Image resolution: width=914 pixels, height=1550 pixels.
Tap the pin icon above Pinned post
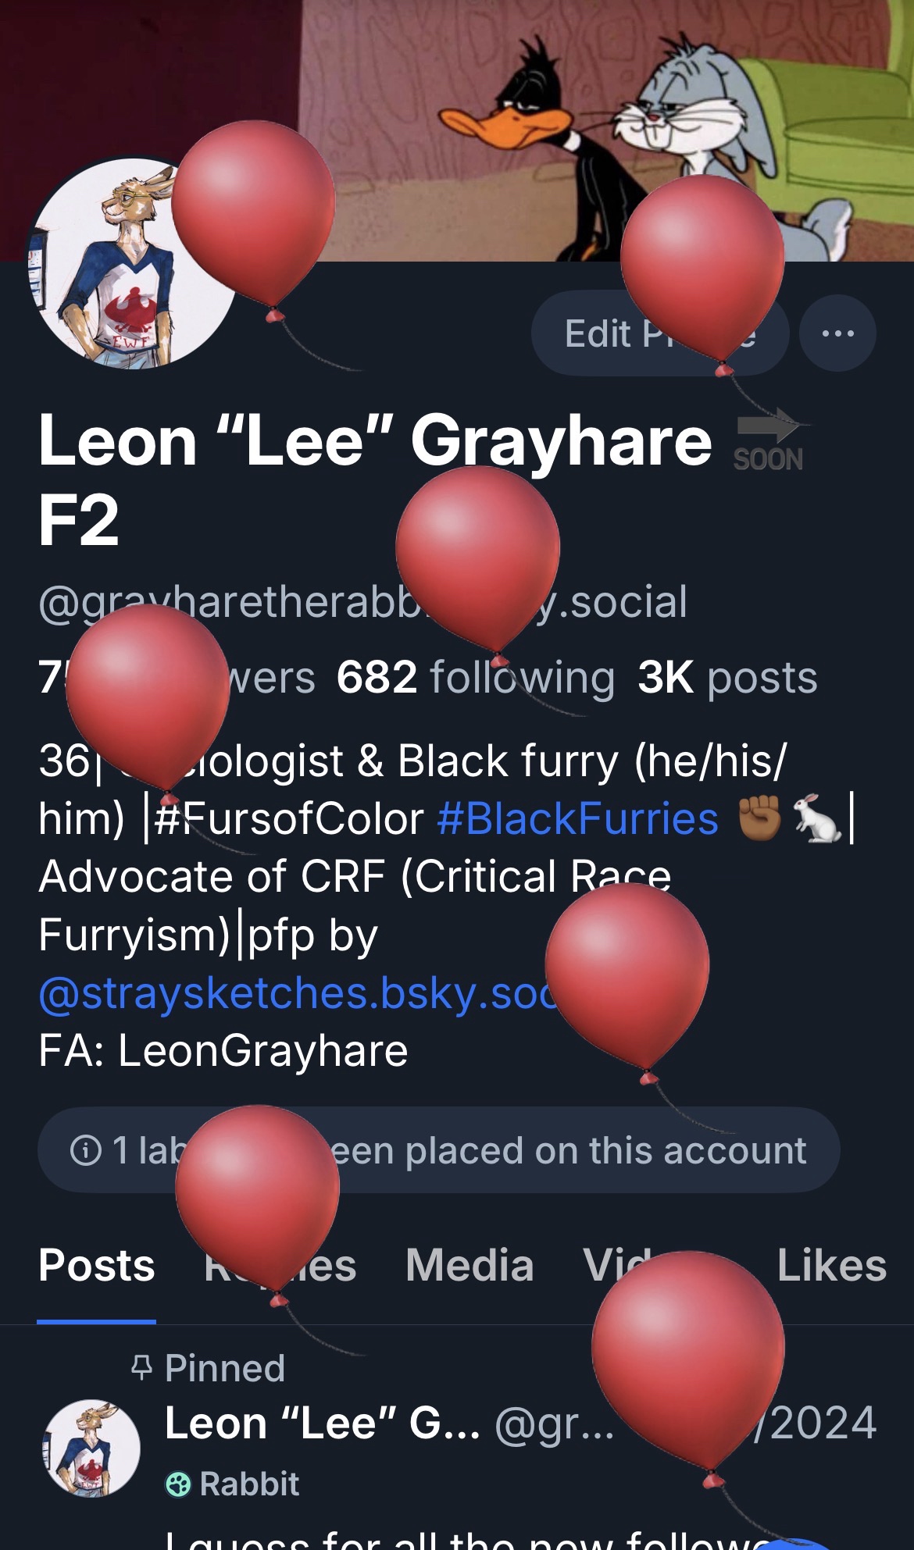(x=141, y=1367)
